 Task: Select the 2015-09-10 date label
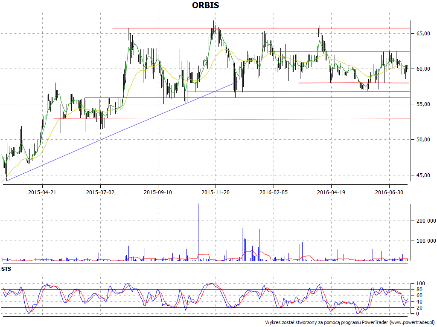pos(158,192)
